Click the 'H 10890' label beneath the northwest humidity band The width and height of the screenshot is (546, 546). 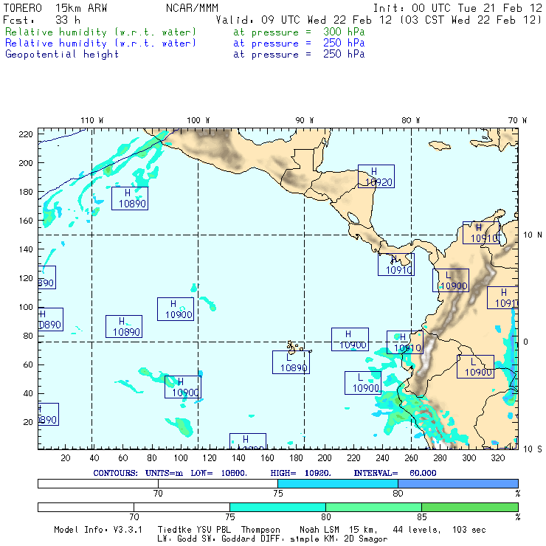[x=130, y=198]
